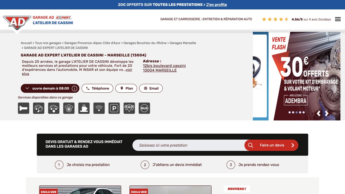Click 'GARAGE ET CARROSSERIE' header text
The image size is (345, 194).
206,19
